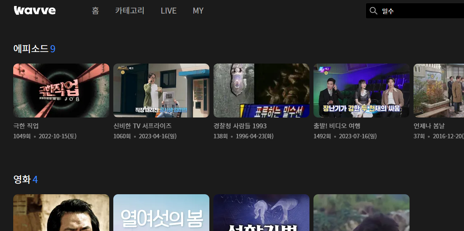Screen dimensions: 464x231
Task: Open the 홈 menu item
Action: (x=95, y=11)
